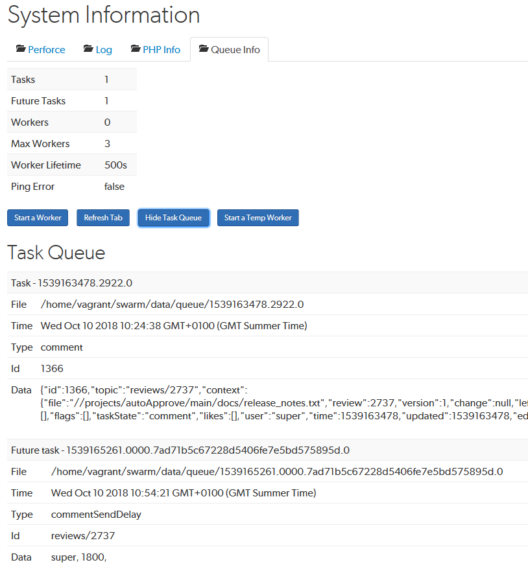Click the System Information heading
This screenshot has width=528, height=569.
point(104,16)
